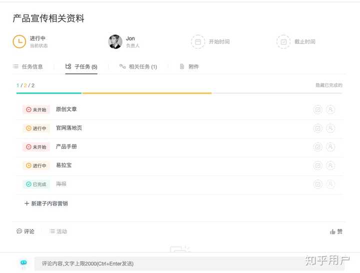Open the 相关任务 (1) tab
Viewport: 360px width, 273px height.
pyautogui.click(x=138, y=66)
